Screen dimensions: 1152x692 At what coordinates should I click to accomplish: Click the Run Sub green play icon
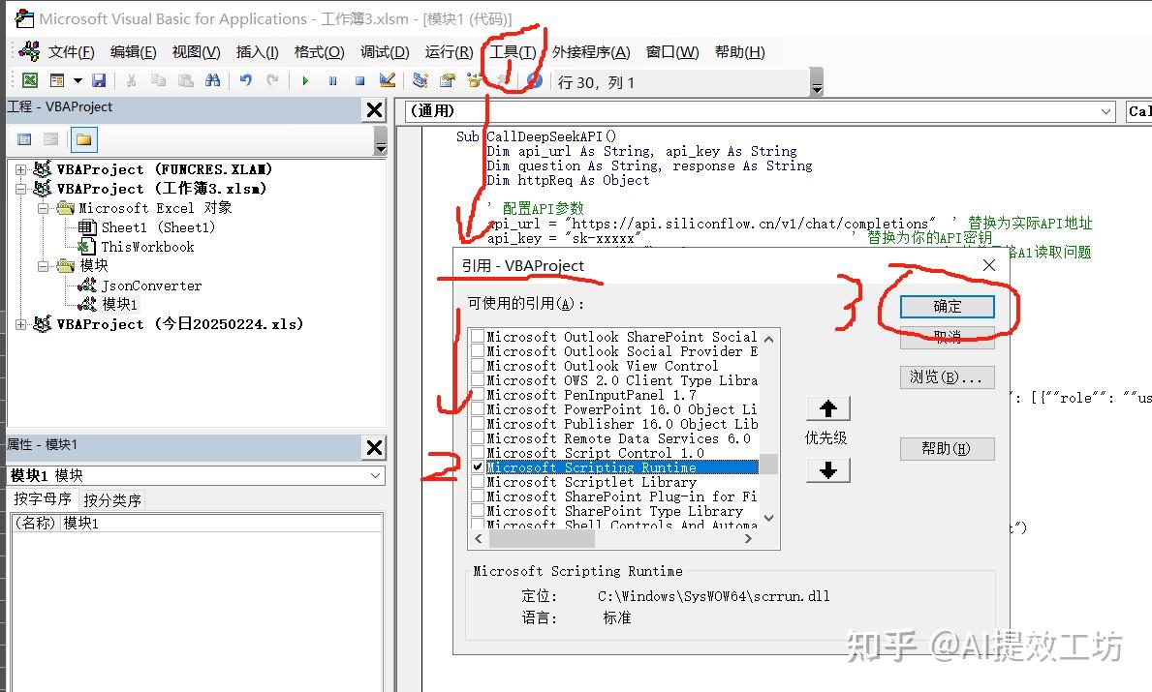click(x=305, y=80)
